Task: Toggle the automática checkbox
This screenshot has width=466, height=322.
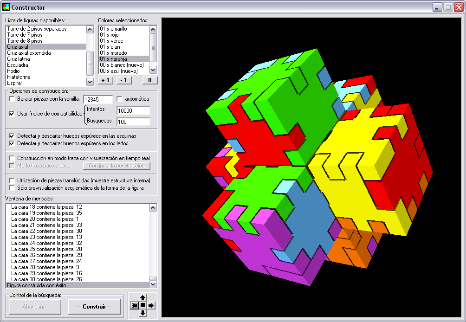Action: [x=120, y=99]
